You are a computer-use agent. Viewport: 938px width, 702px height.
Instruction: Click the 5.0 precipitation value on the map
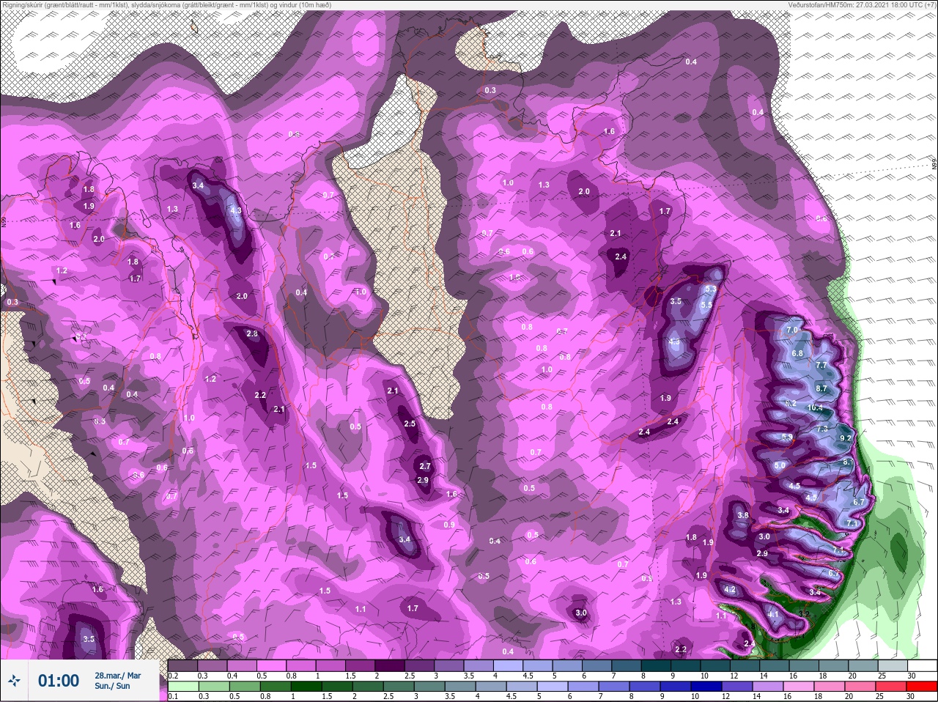780,465
